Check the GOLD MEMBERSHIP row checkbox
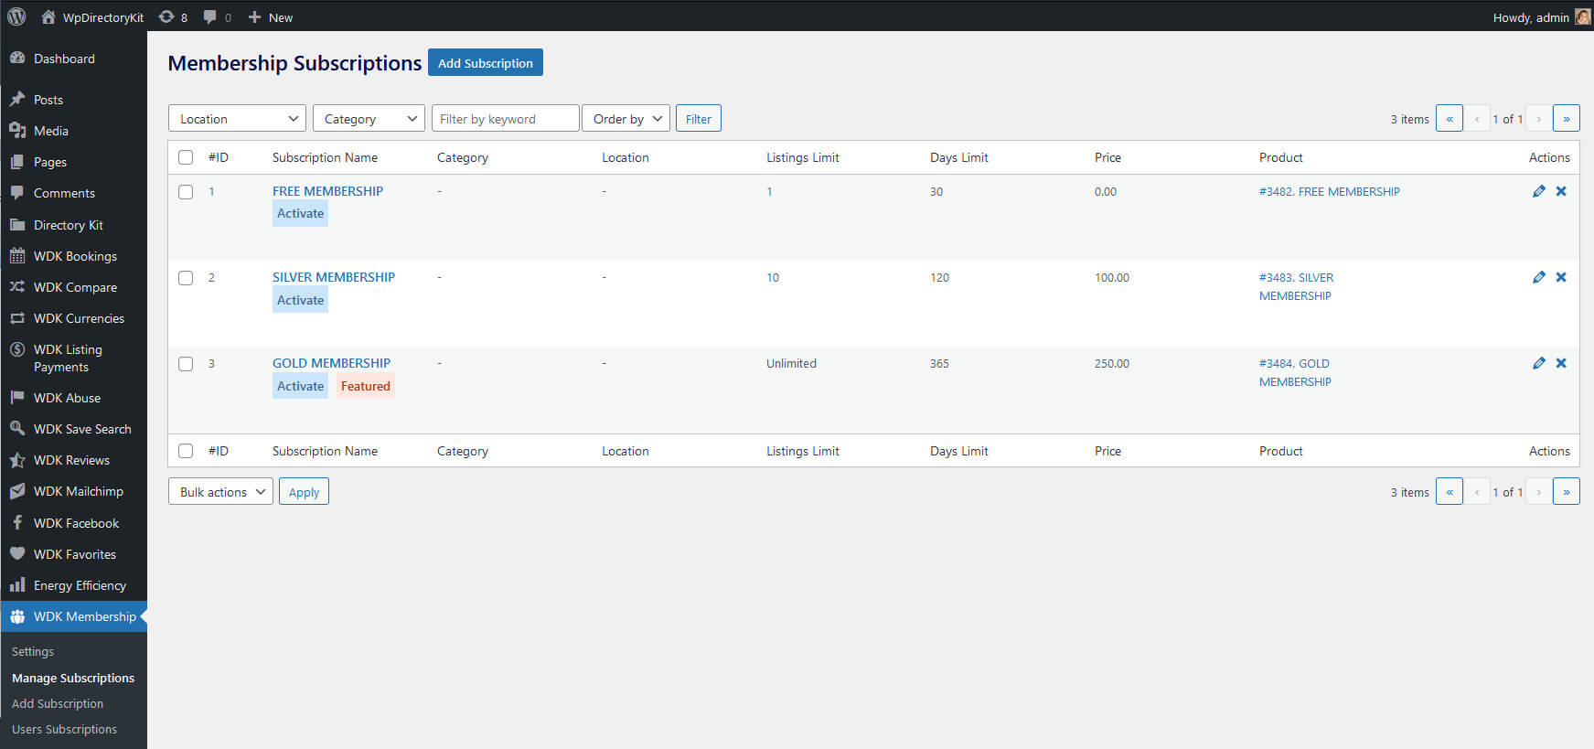The height and width of the screenshot is (749, 1594). coord(186,364)
